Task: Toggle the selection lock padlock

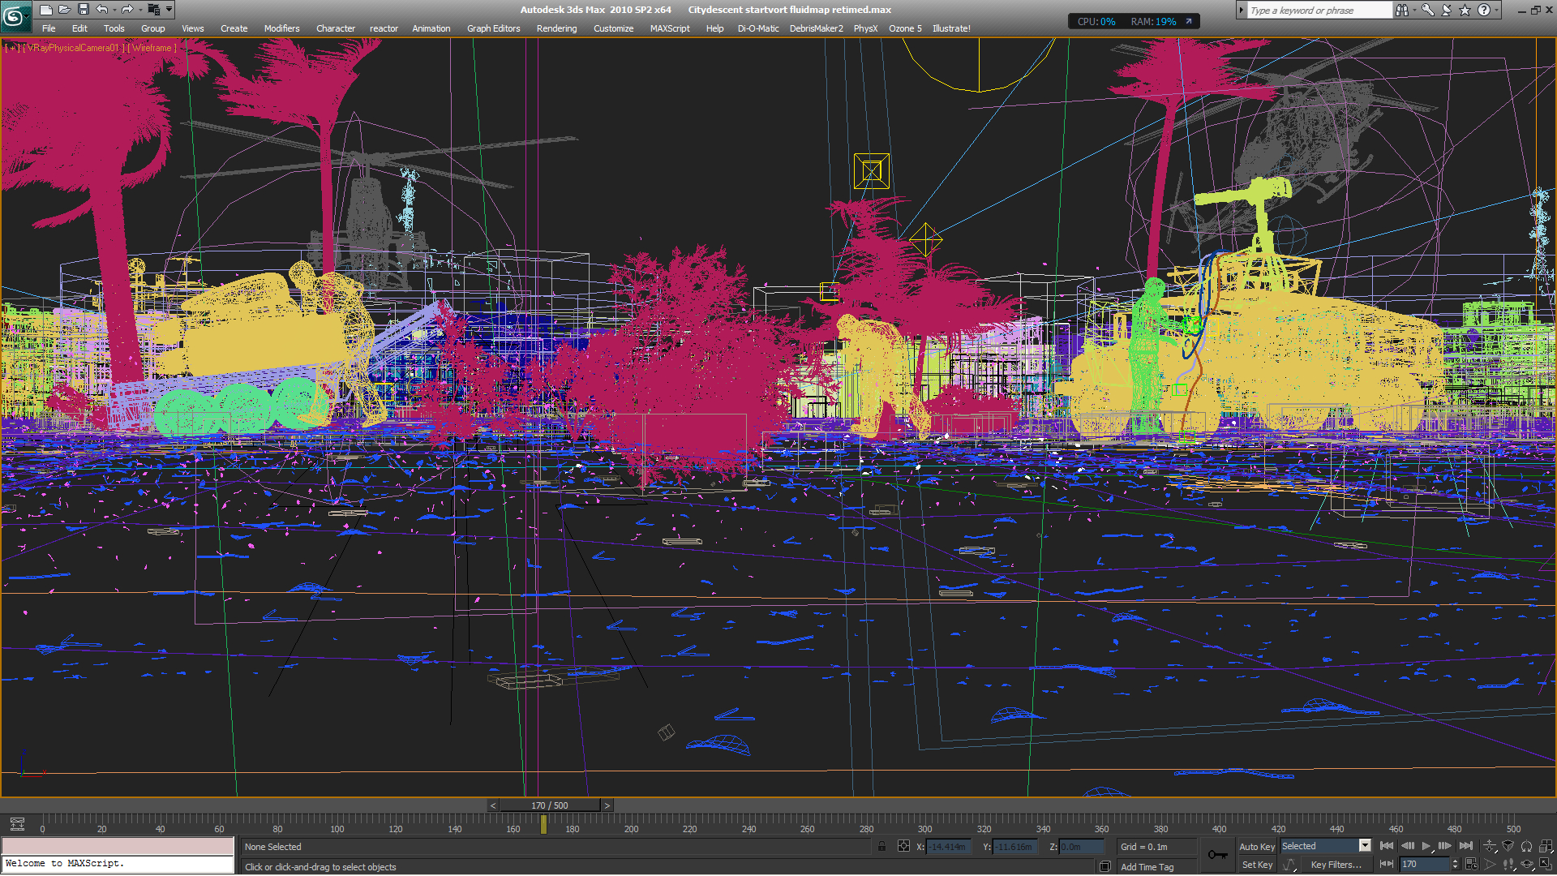Action: pos(881,847)
